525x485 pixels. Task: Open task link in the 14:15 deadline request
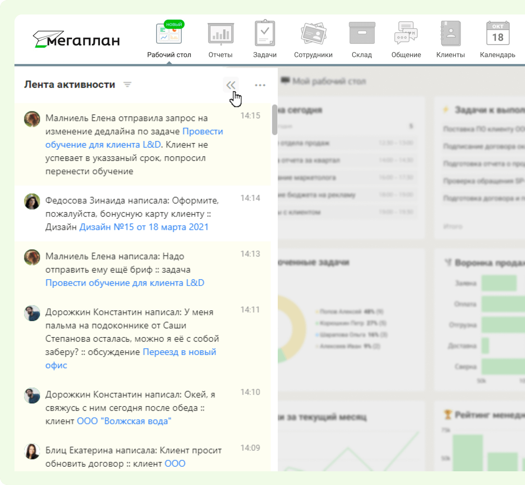[x=134, y=138]
